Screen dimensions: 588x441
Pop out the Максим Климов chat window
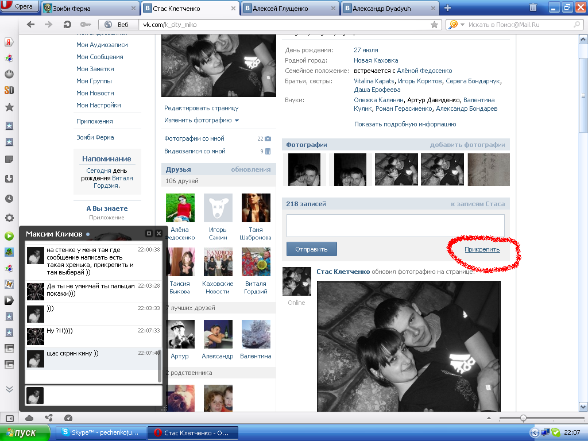[149, 234]
